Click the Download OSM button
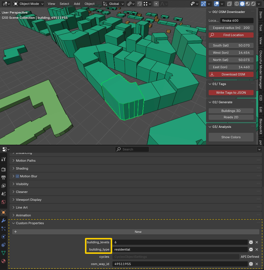 (231, 74)
